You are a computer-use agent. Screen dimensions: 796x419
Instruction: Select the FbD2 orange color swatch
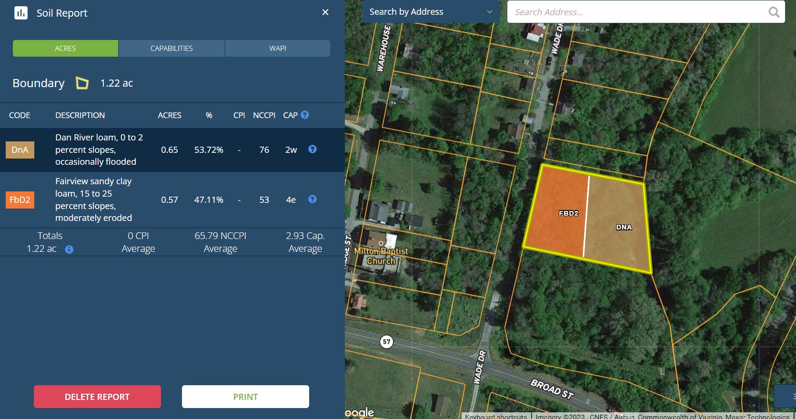(20, 200)
